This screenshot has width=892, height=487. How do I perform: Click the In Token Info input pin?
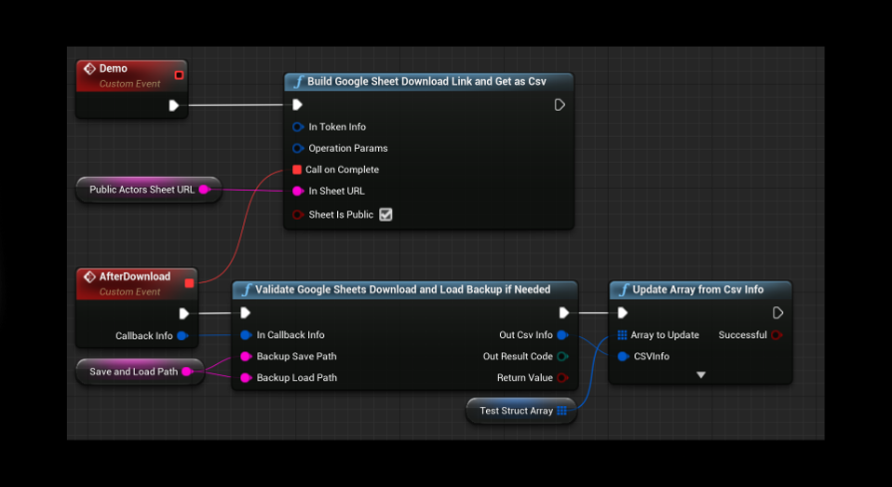point(297,127)
